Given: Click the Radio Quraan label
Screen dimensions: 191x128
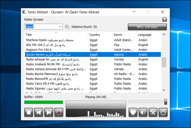Looking at the screenshot, I should (x=34, y=20).
